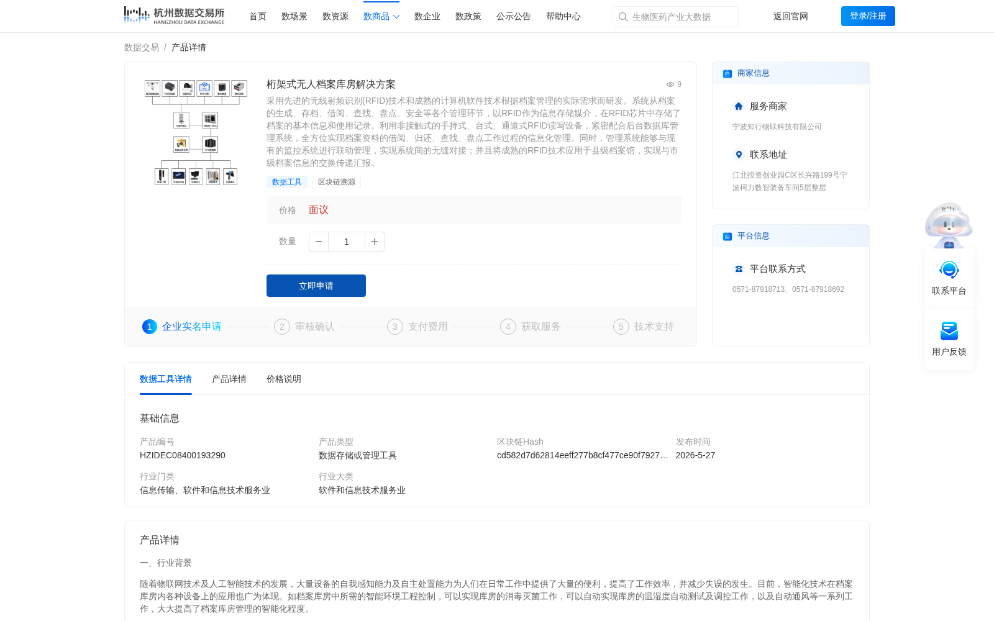Open 数资源 navigation item

pyautogui.click(x=335, y=16)
